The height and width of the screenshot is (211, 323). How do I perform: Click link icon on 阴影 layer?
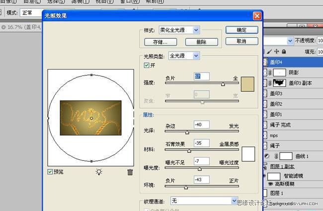(270, 72)
